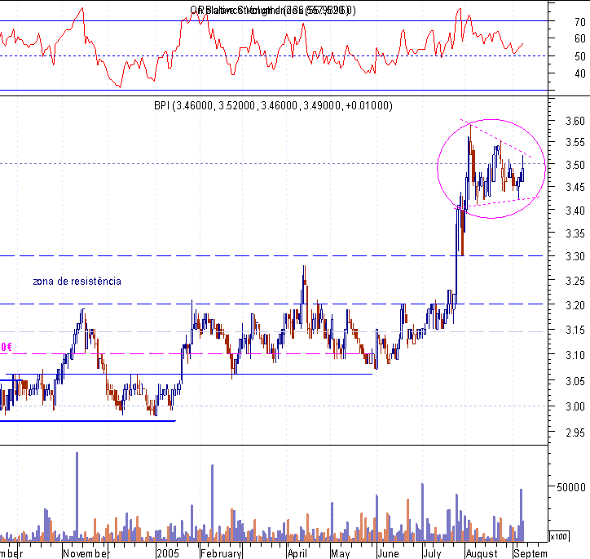Viewport: 590px width, 559px height.
Task: Click the Septem date axis label
Action: pyautogui.click(x=531, y=554)
